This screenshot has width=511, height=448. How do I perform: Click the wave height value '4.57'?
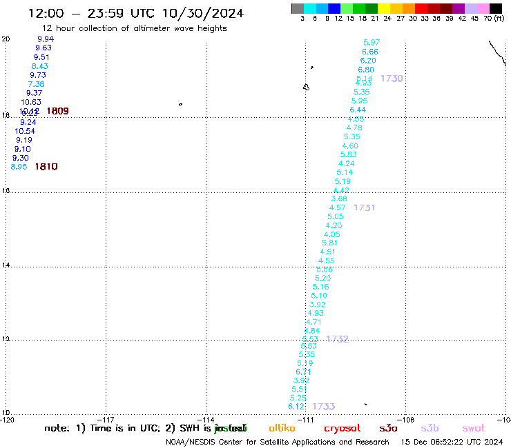337,207
